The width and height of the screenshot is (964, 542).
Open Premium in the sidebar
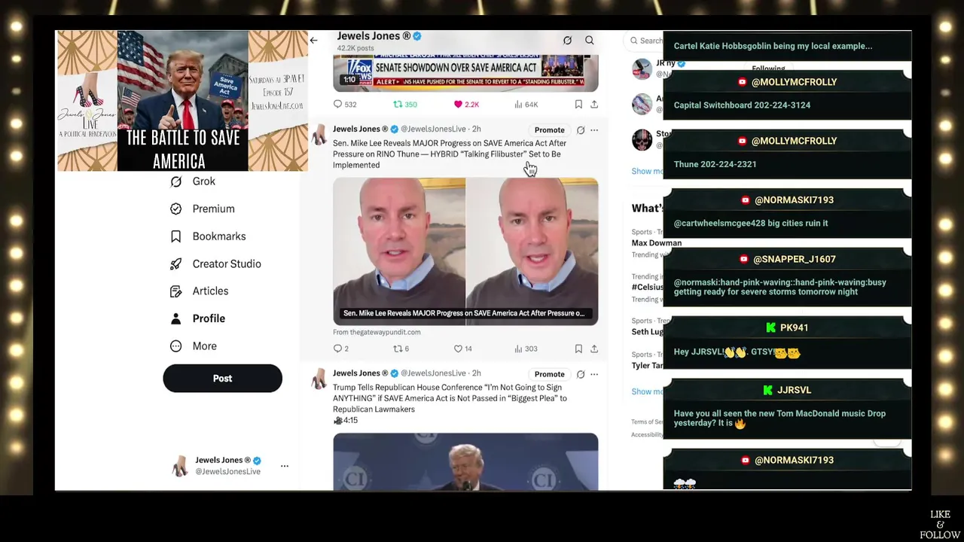click(x=202, y=209)
